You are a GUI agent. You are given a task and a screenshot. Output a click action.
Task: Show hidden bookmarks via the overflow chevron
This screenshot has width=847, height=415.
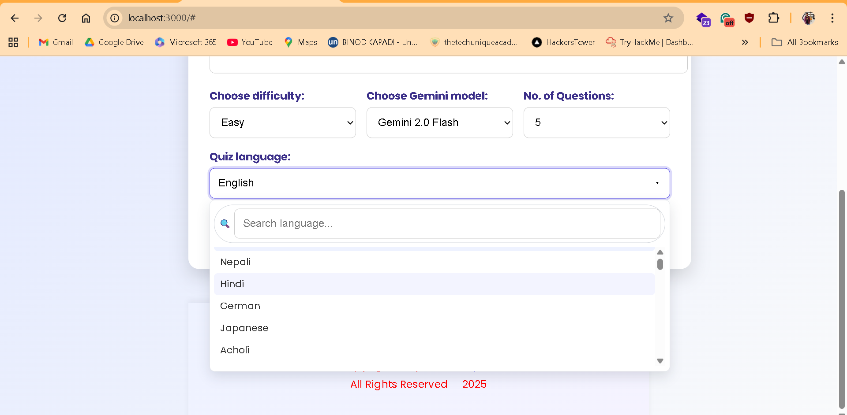coord(745,42)
